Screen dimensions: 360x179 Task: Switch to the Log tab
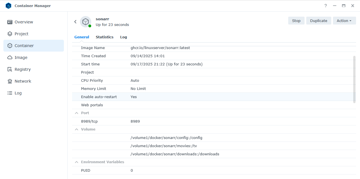tap(124, 37)
